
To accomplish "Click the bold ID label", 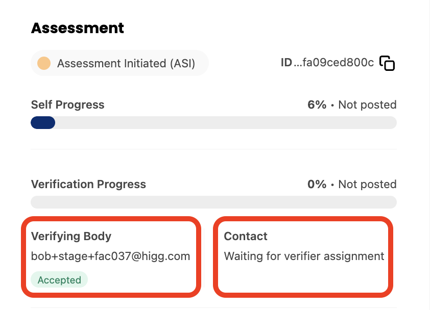I will (286, 63).
